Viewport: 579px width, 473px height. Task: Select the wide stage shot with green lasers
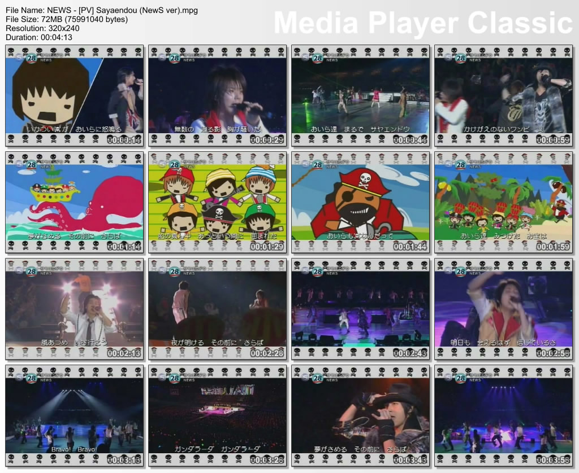coord(360,96)
